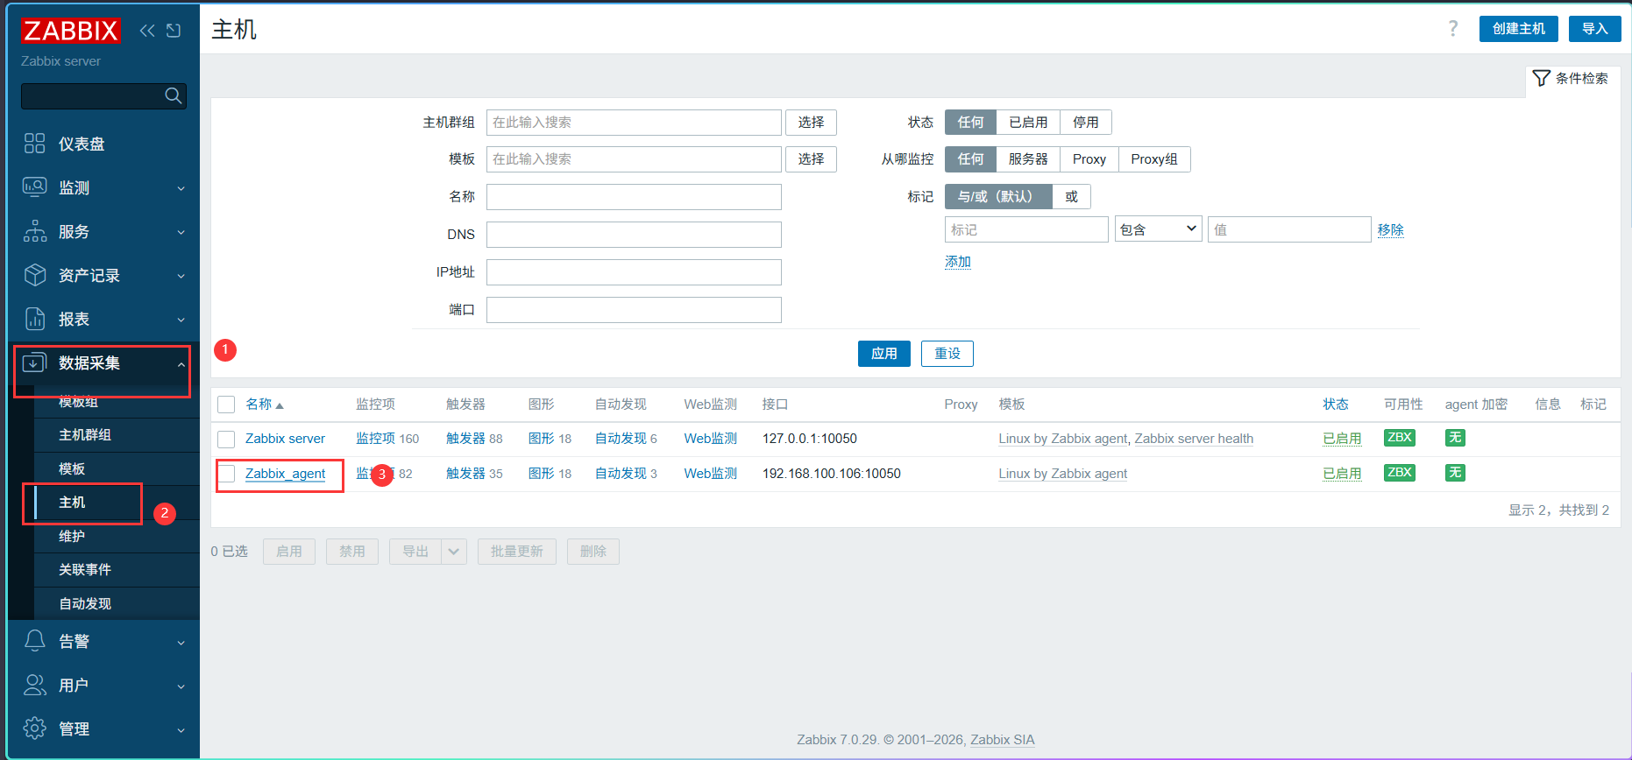Check the Zabbix_agent row checkbox
The height and width of the screenshot is (760, 1632).
226,474
